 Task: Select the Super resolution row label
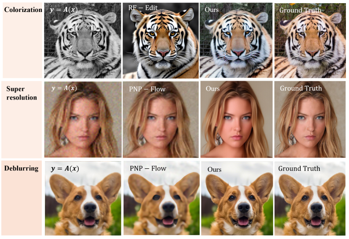[x=21, y=93]
